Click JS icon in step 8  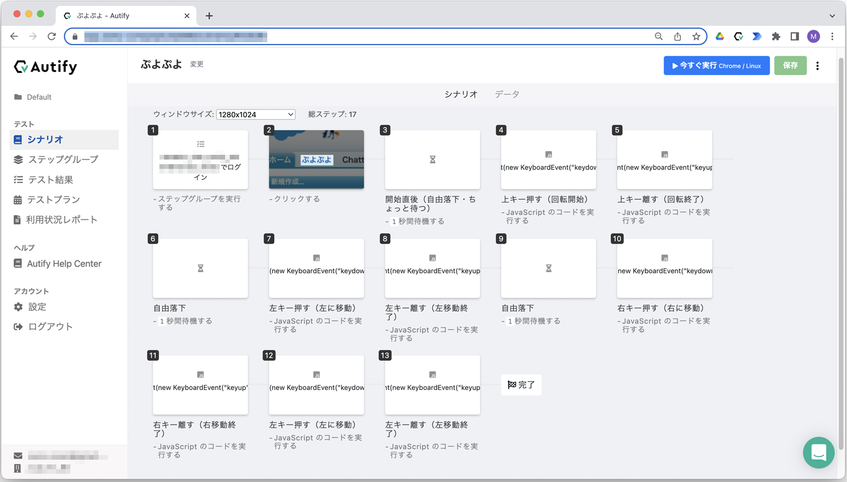pyautogui.click(x=433, y=258)
